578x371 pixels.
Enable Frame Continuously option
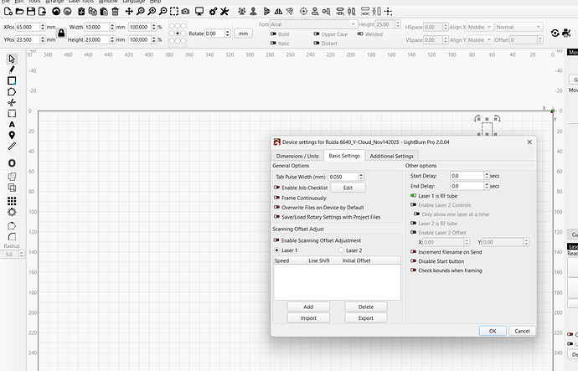[276, 198]
